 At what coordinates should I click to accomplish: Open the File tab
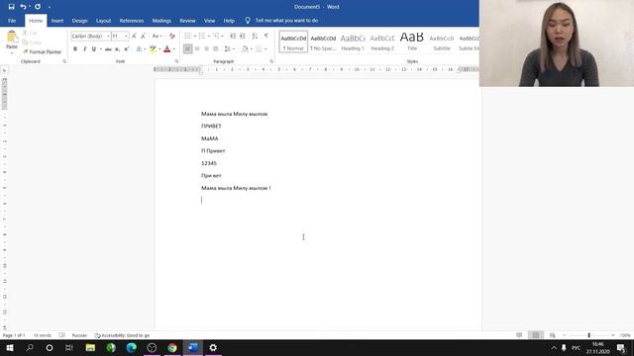point(12,21)
